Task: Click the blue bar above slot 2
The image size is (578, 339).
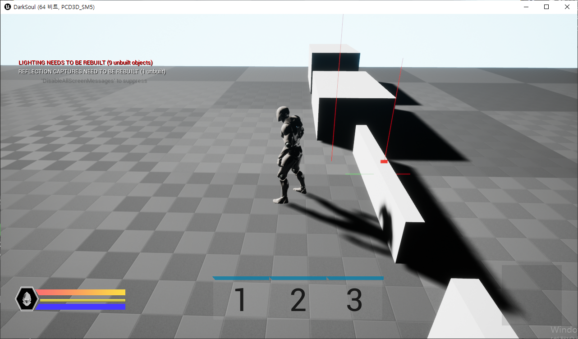Action: pyautogui.click(x=298, y=278)
